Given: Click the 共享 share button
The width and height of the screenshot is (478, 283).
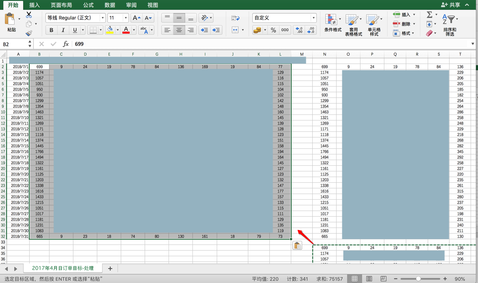Looking at the screenshot, I should click(x=450, y=5).
